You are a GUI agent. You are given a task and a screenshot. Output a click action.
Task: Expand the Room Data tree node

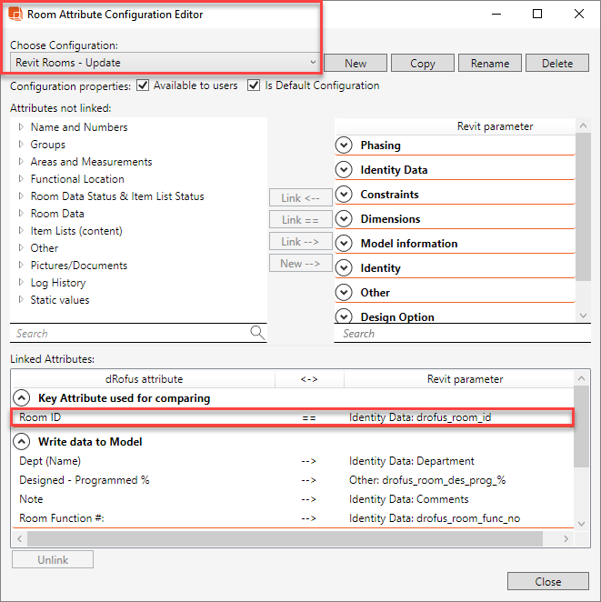[21, 214]
